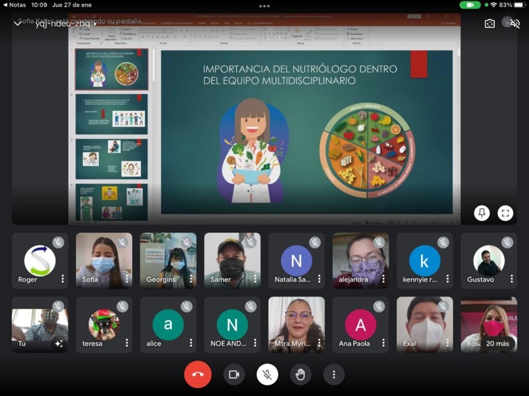The height and width of the screenshot is (396, 529).
Task: Expand the presentation to fullscreen
Action: point(505,213)
